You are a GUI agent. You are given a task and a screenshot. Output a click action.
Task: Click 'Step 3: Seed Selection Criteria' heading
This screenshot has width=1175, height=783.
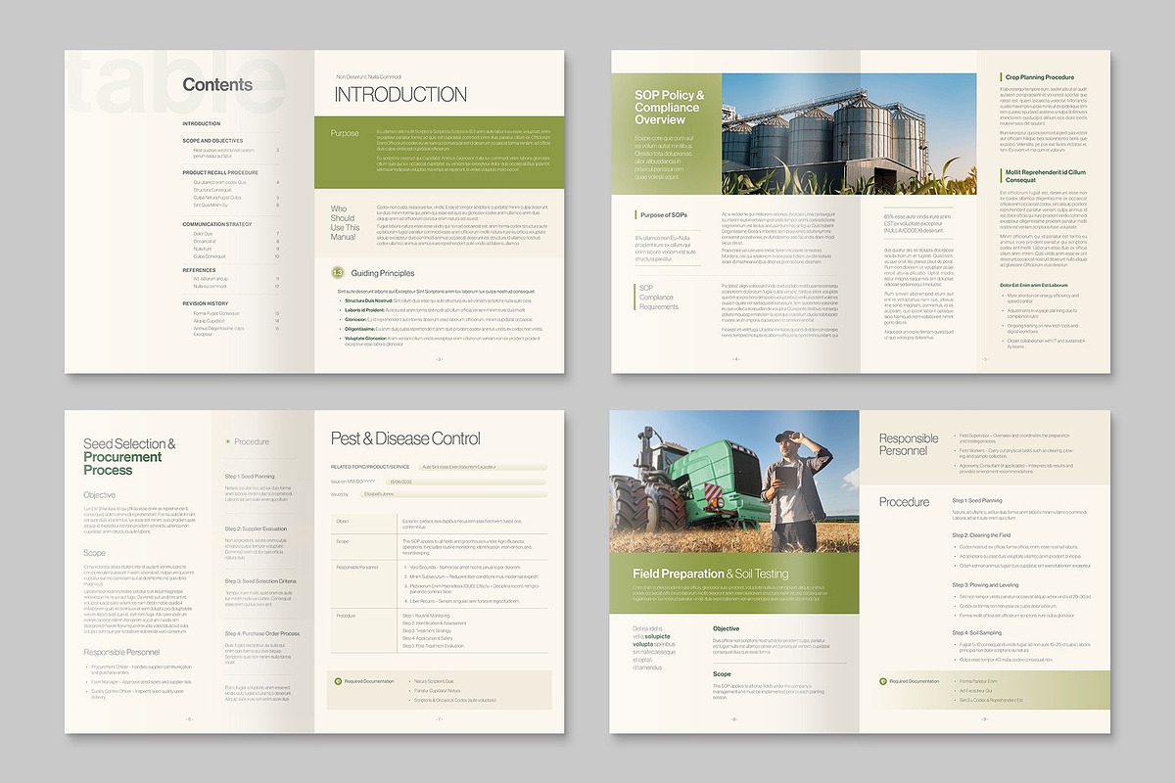point(260,581)
